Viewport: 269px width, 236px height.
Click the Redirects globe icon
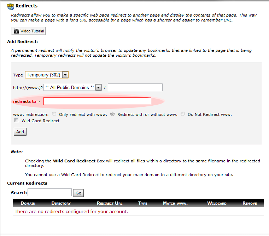pyautogui.click(x=10, y=6)
